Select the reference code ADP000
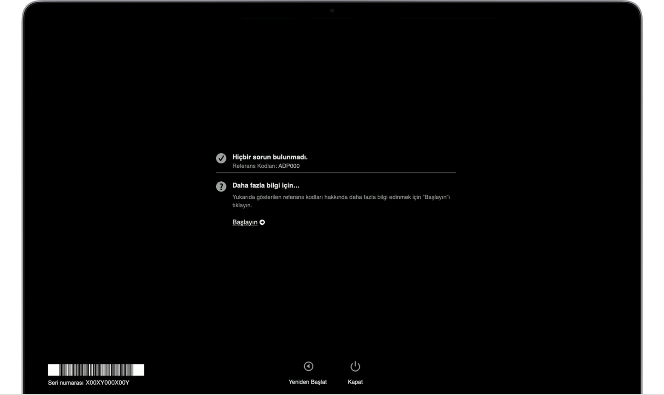Viewport: 664px width, 395px height. point(289,166)
